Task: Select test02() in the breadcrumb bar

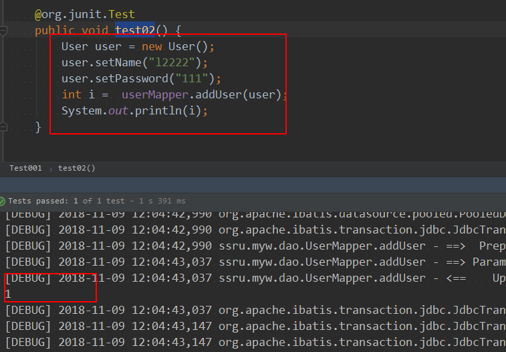Action: [x=76, y=168]
